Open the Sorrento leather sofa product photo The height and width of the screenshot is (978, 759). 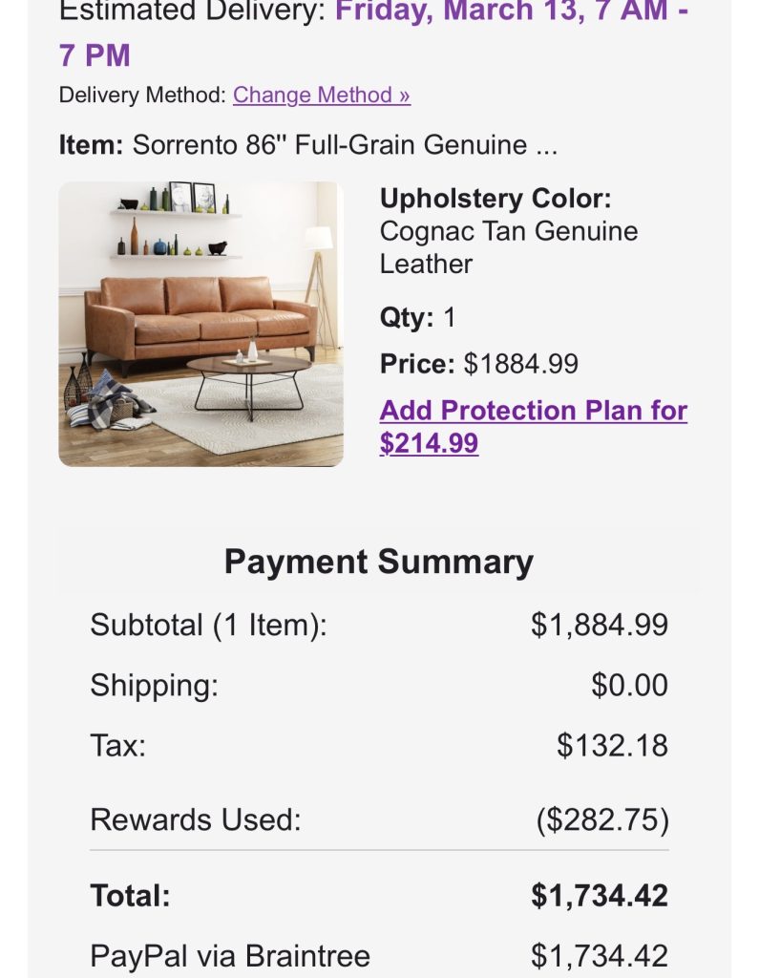pyautogui.click(x=200, y=324)
